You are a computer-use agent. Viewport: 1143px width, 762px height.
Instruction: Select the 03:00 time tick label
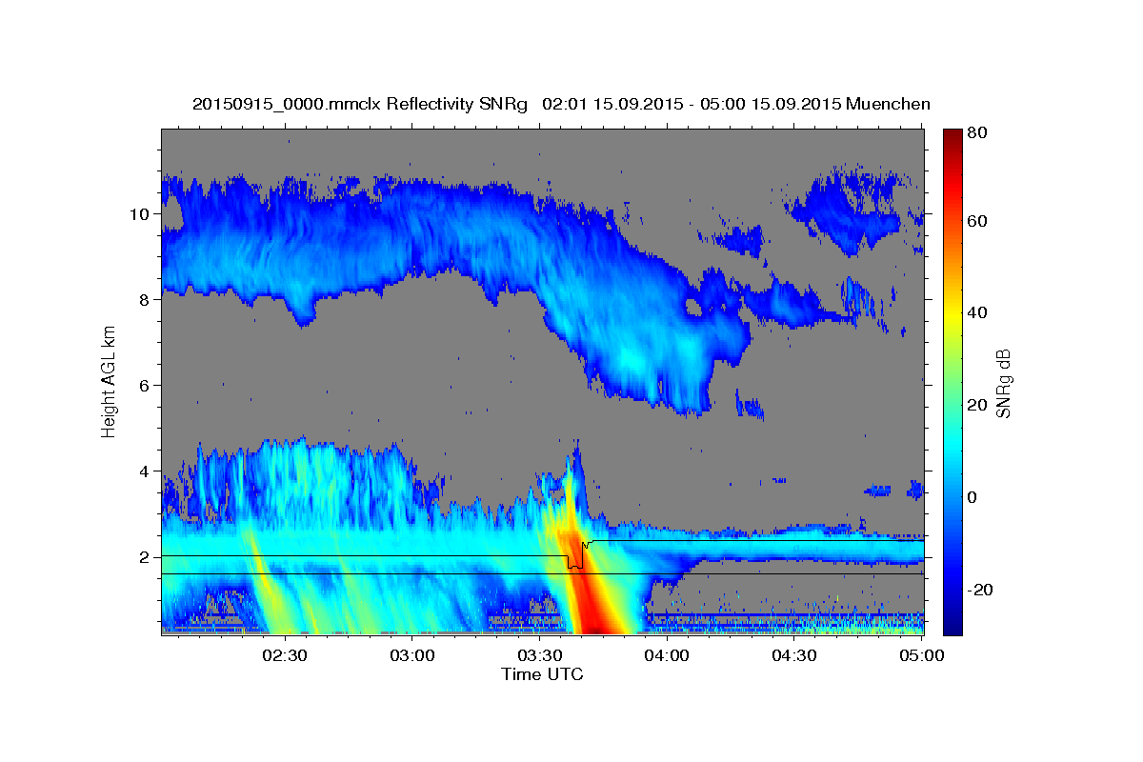tap(412, 655)
